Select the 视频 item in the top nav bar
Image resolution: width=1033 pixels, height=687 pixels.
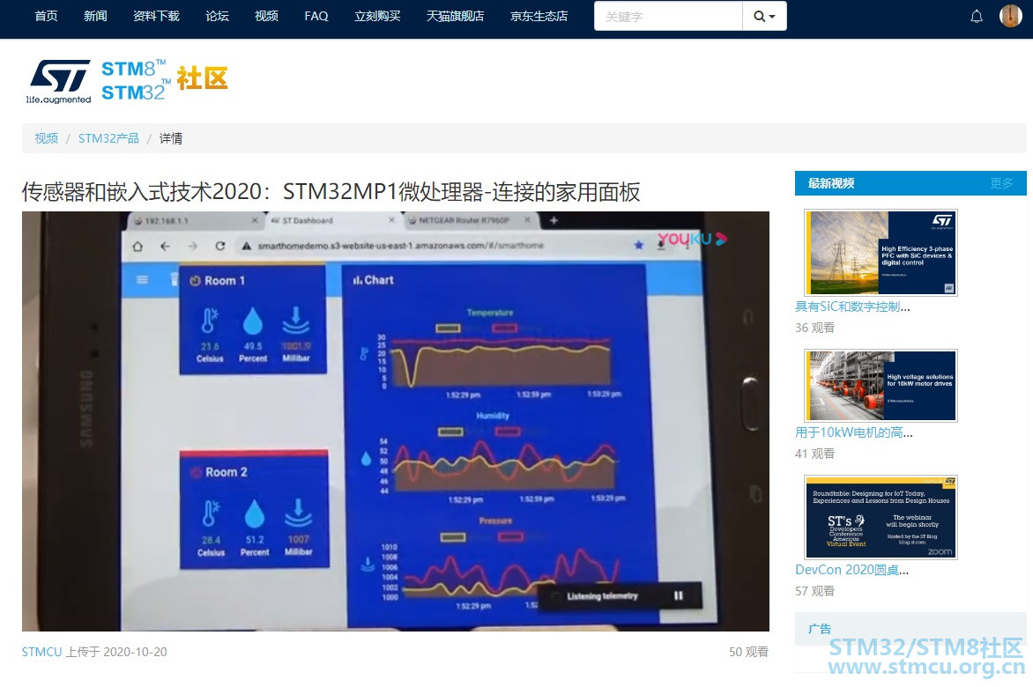pyautogui.click(x=267, y=16)
